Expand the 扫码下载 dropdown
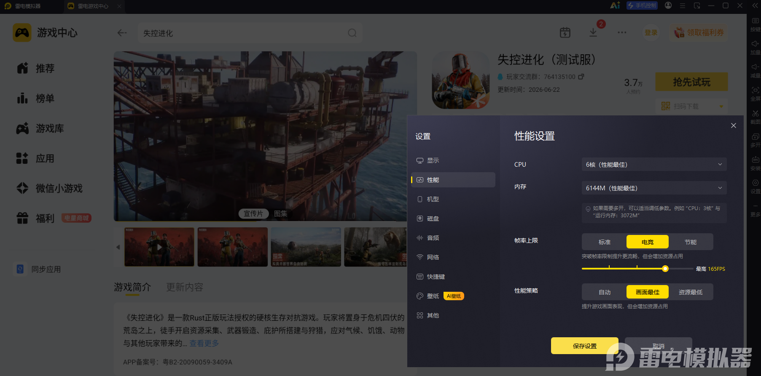The image size is (761, 376). 721,106
